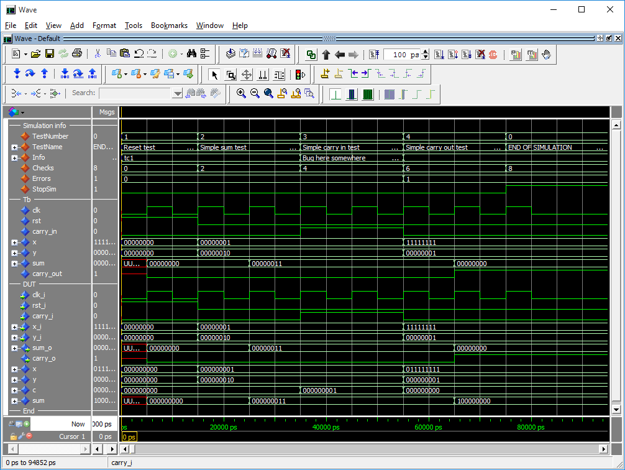
Task: Click the Print icon in toolbar
Action: point(77,54)
